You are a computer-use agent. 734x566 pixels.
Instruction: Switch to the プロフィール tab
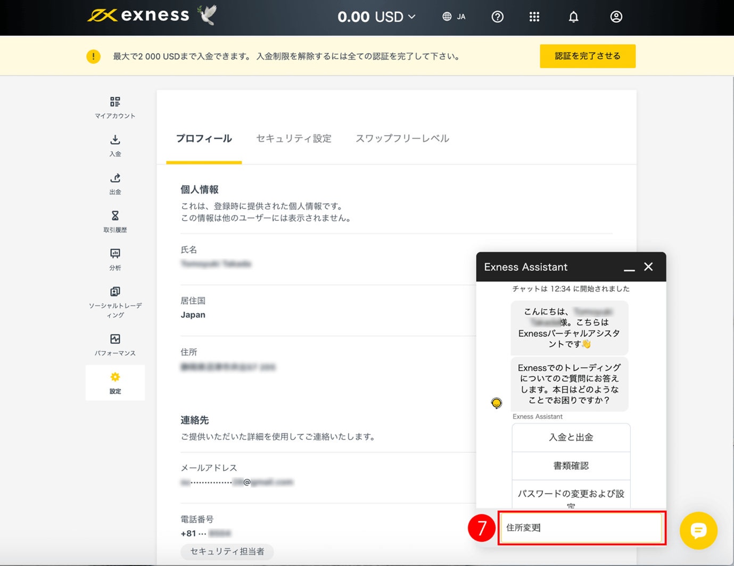[x=204, y=138]
